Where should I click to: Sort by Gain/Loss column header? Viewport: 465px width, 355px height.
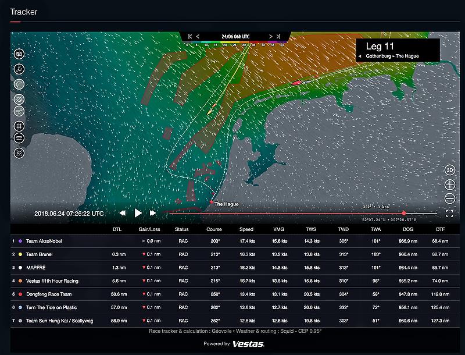pyautogui.click(x=149, y=229)
